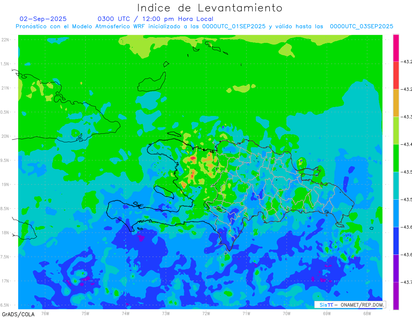Pick the orange swatch in the legend
The width and height of the screenshot is (412, 318).
(x=396, y=103)
